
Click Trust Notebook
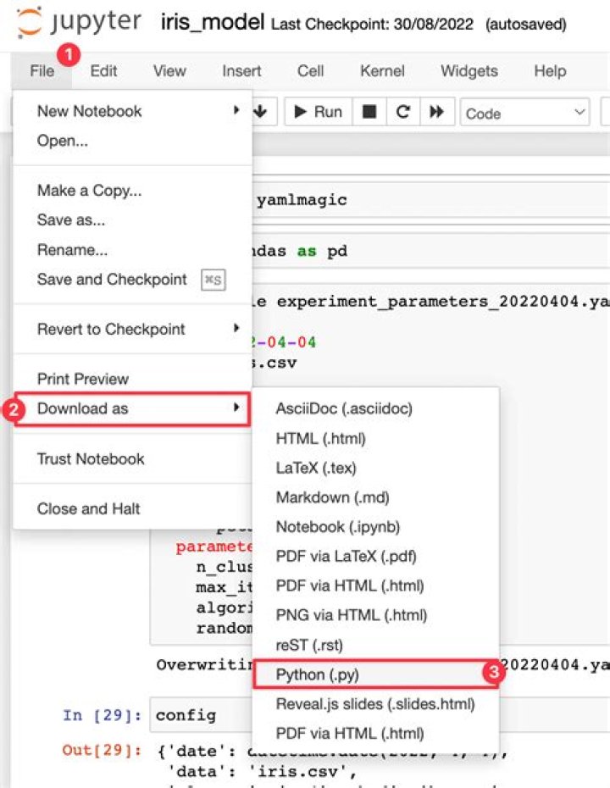click(133, 459)
